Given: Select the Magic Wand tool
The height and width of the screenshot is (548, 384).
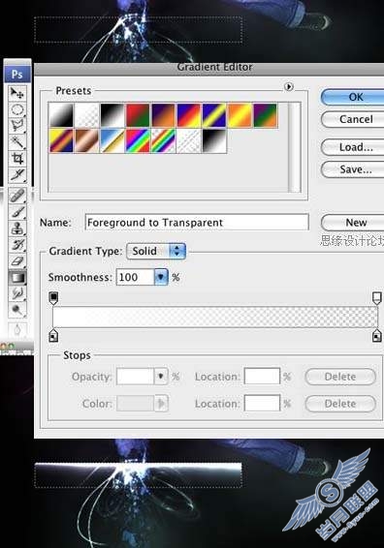Looking at the screenshot, I should click(x=16, y=142).
